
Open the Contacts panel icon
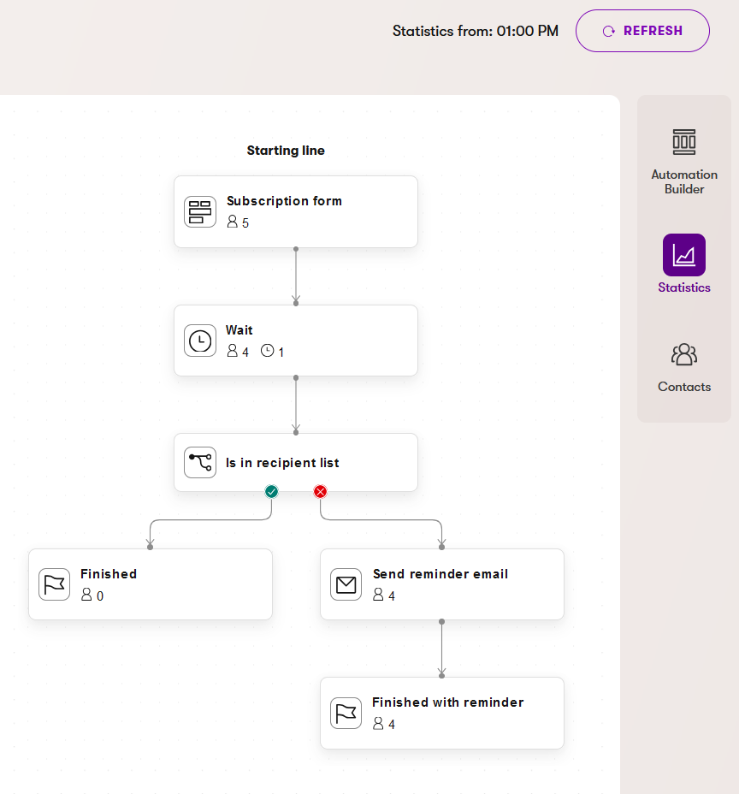tap(684, 354)
